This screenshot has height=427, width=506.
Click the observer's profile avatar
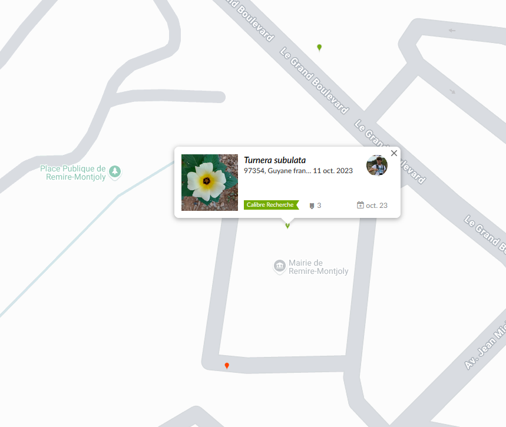pos(377,165)
